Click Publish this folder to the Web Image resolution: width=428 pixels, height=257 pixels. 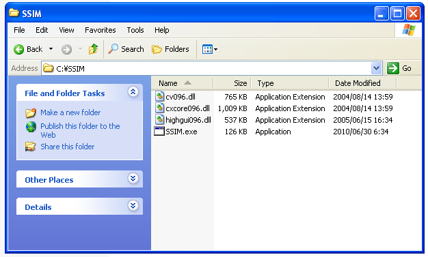tap(80, 130)
